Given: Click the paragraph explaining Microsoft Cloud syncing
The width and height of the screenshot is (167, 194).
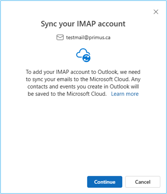Looking at the screenshot, I should 83,83.
